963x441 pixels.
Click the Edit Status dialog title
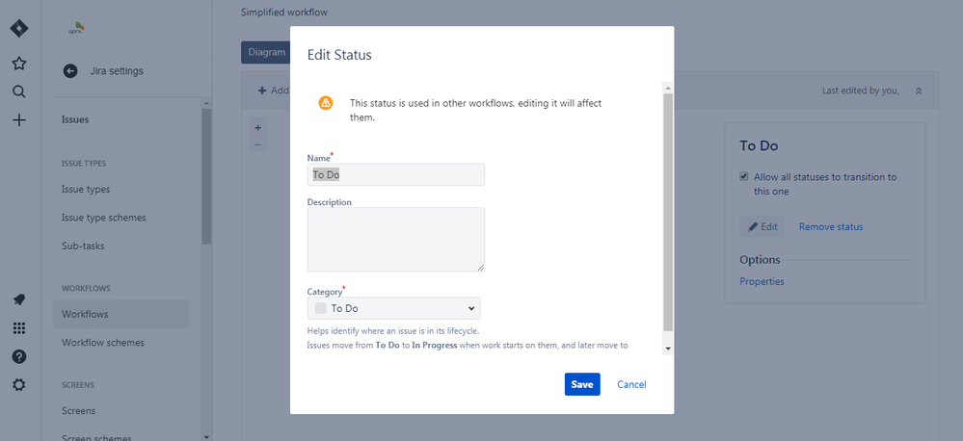[339, 55]
